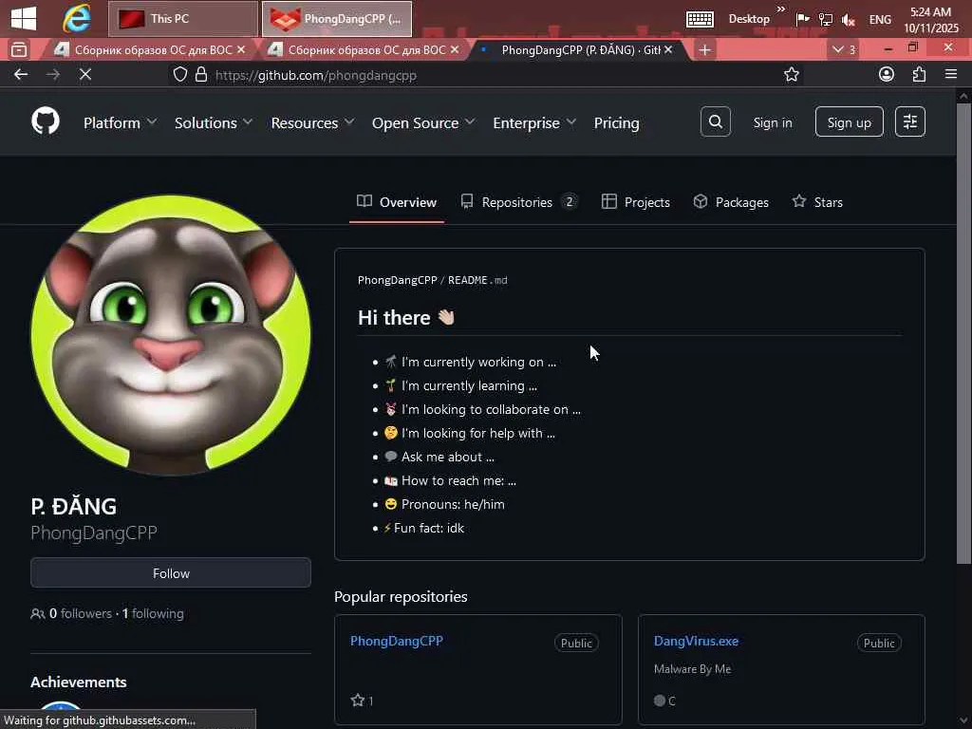The width and height of the screenshot is (972, 729).
Task: Open the README.md file link
Action: pyautogui.click(x=477, y=280)
